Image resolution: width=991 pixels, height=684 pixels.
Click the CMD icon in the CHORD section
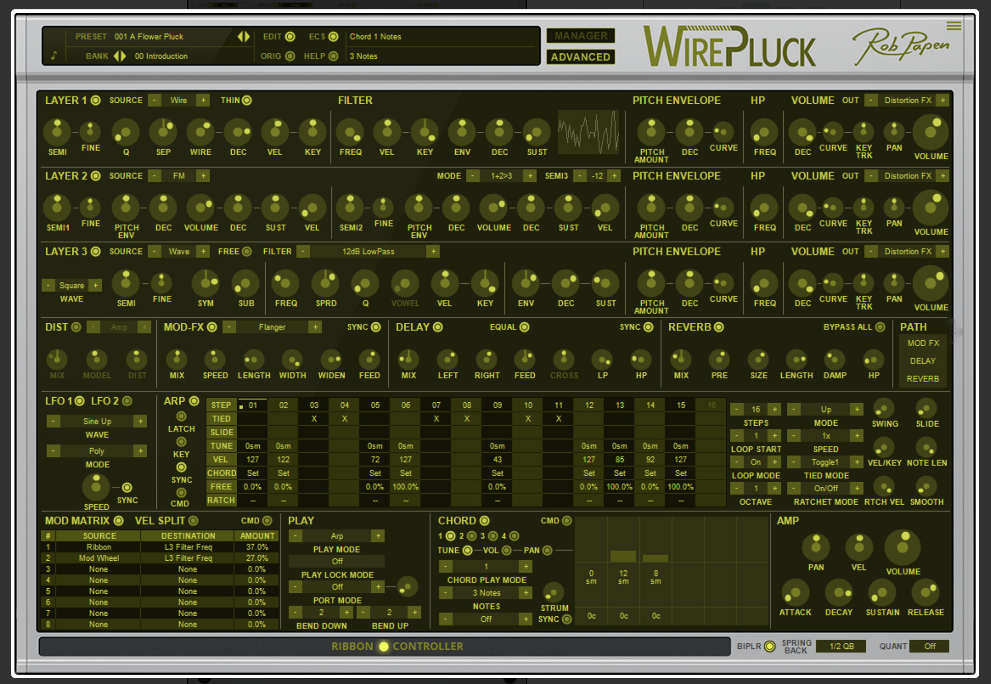(566, 520)
